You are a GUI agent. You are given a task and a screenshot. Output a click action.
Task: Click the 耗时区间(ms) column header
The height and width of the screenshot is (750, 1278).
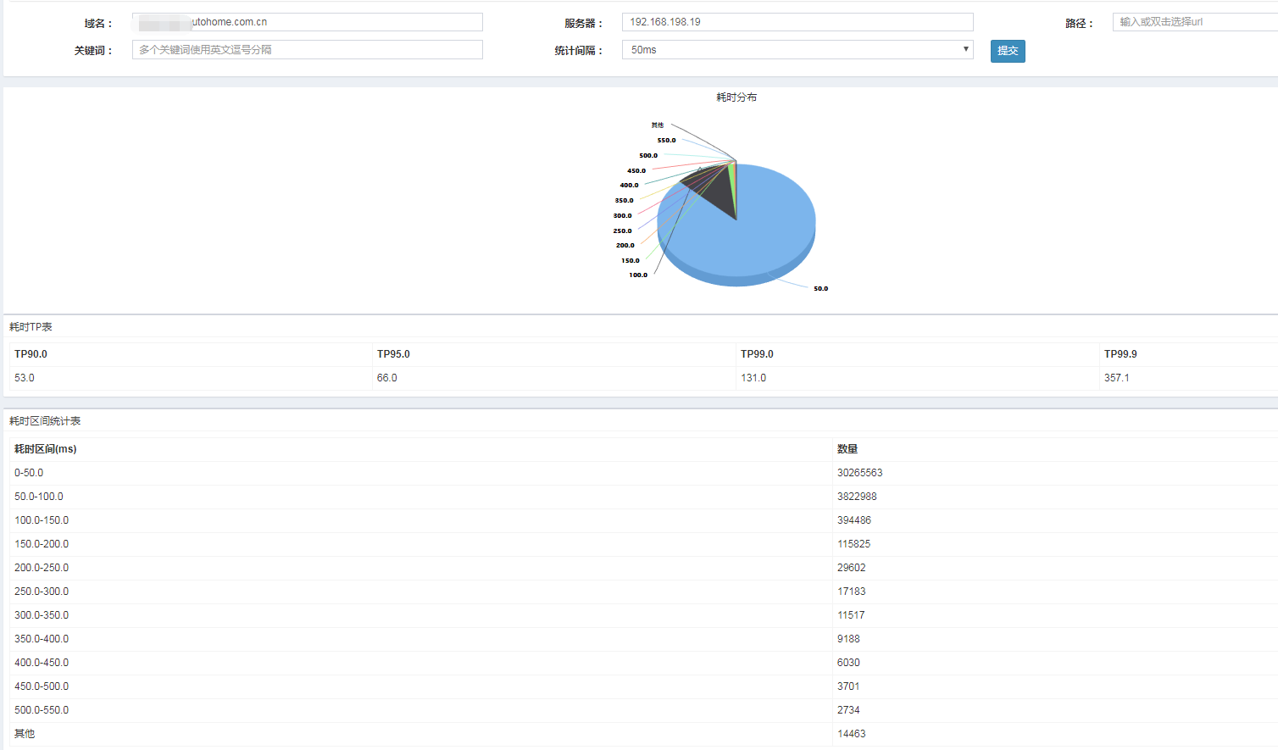point(46,449)
